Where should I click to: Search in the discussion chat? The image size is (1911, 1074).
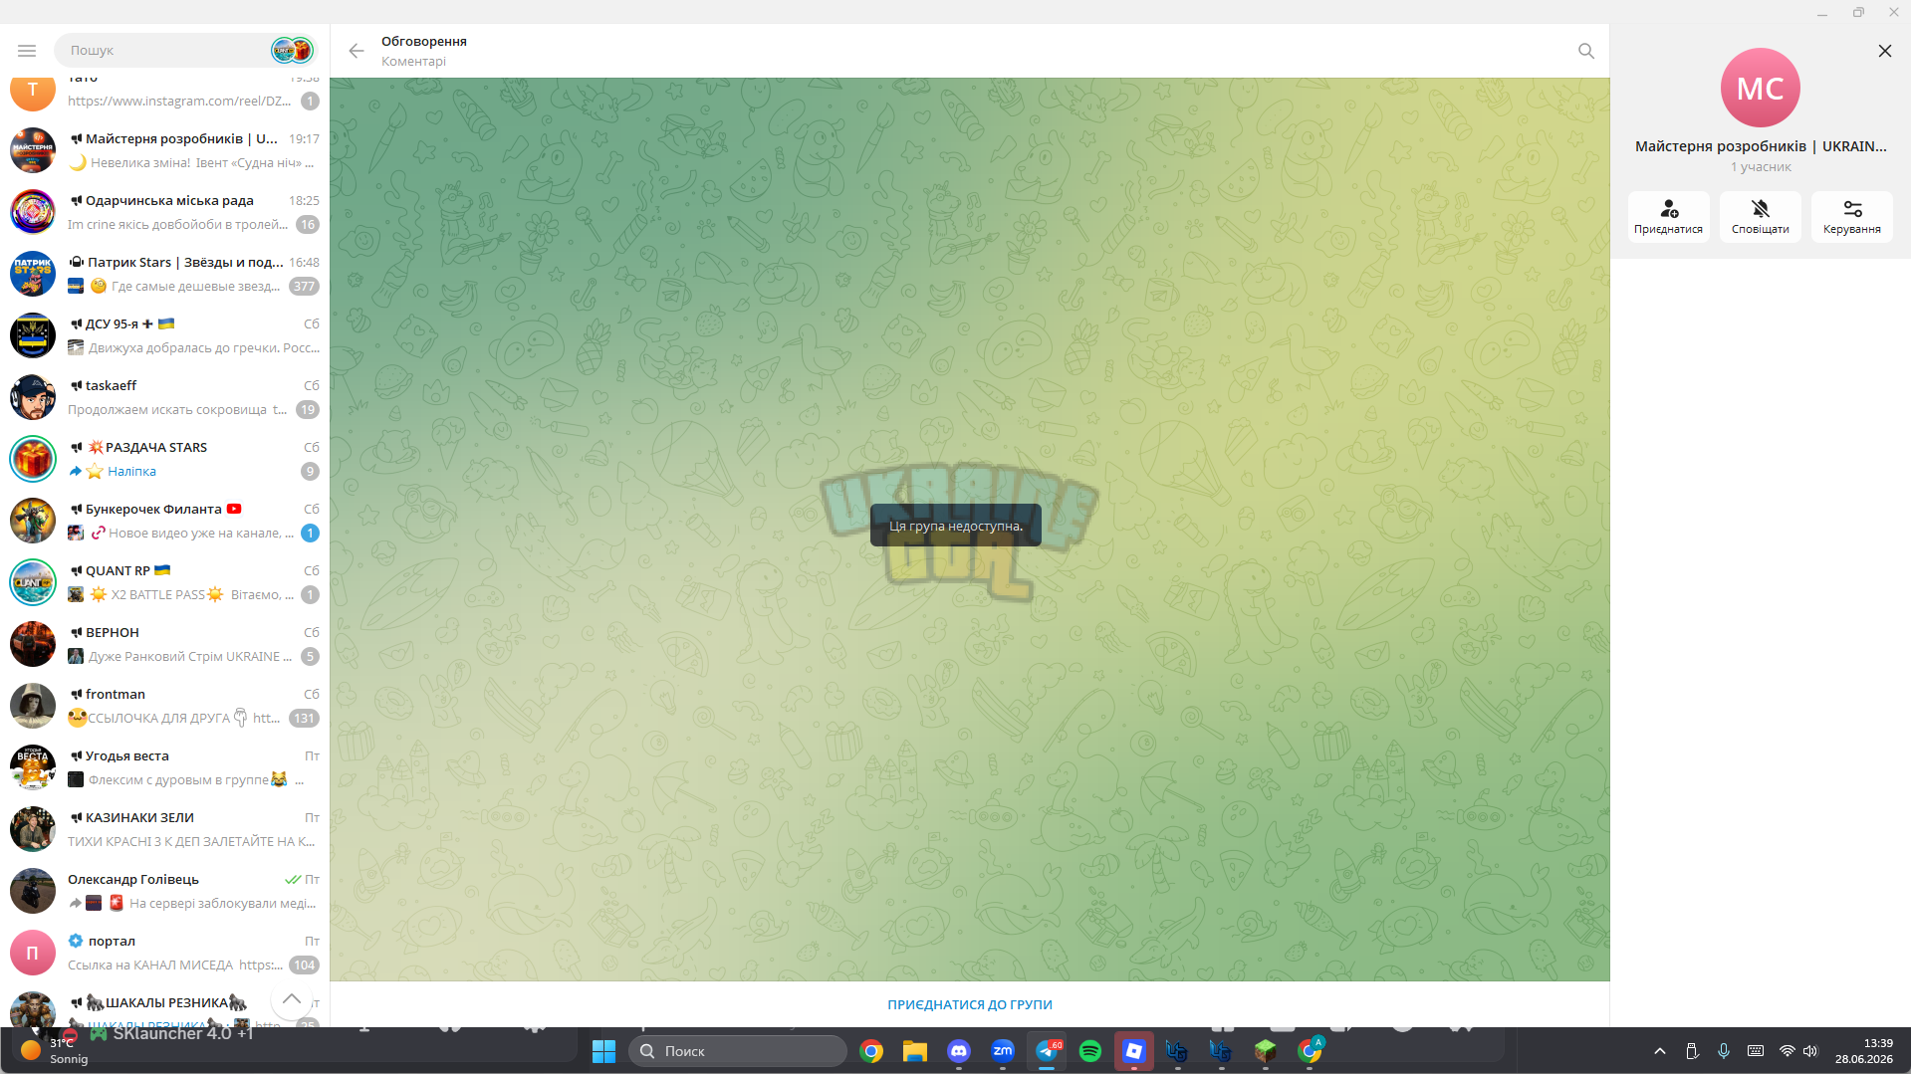(1586, 51)
